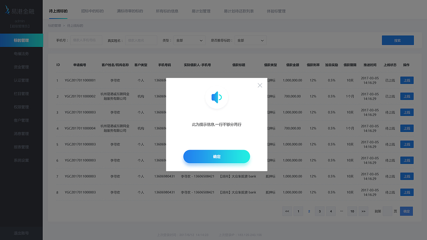The image size is (427, 240).
Task: Click 退出账号 to log out
Action: (21, 233)
